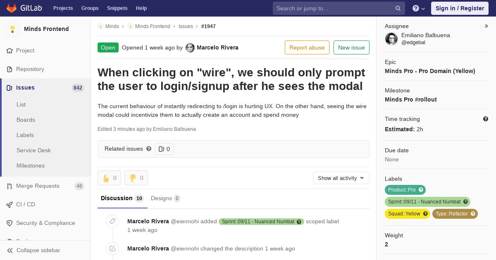Click Sign in / Register button
This screenshot has width=496, height=260.
pyautogui.click(x=460, y=8)
